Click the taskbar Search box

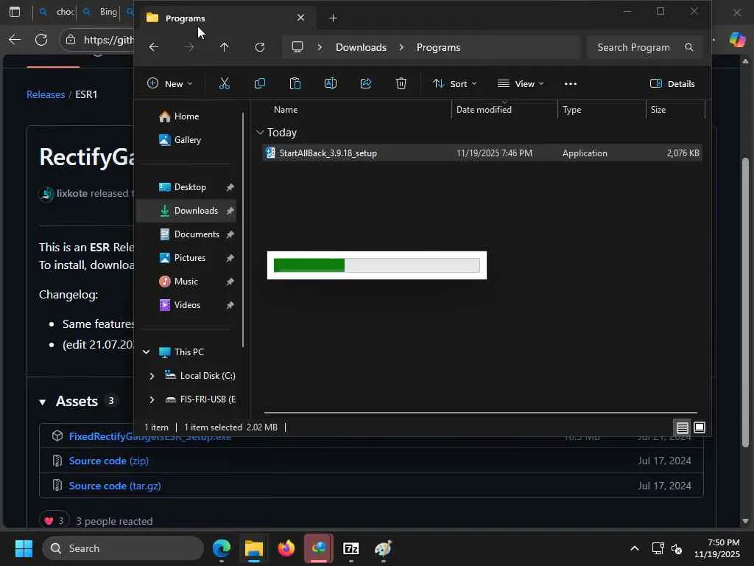(x=123, y=548)
